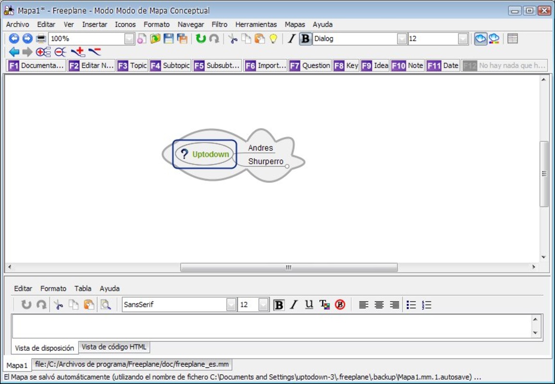Click the search magnifier icon in the note editor
Viewport: 555px width, 384px height.
(x=105, y=304)
